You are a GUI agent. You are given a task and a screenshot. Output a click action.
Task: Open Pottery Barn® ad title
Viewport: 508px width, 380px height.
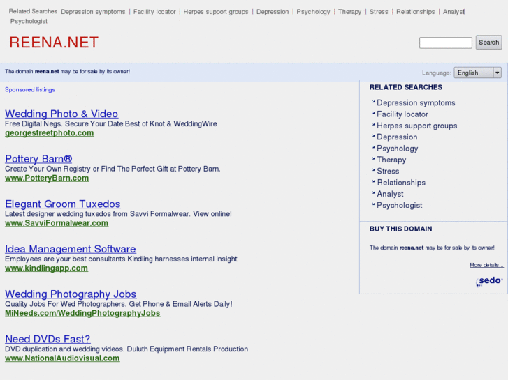coord(38,159)
